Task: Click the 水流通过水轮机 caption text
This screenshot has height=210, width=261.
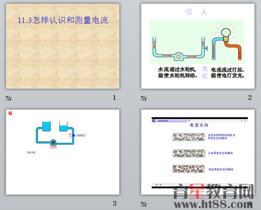Action: coord(177,69)
